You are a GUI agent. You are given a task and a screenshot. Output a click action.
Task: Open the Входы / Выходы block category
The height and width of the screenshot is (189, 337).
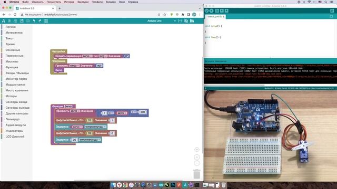point(17,73)
